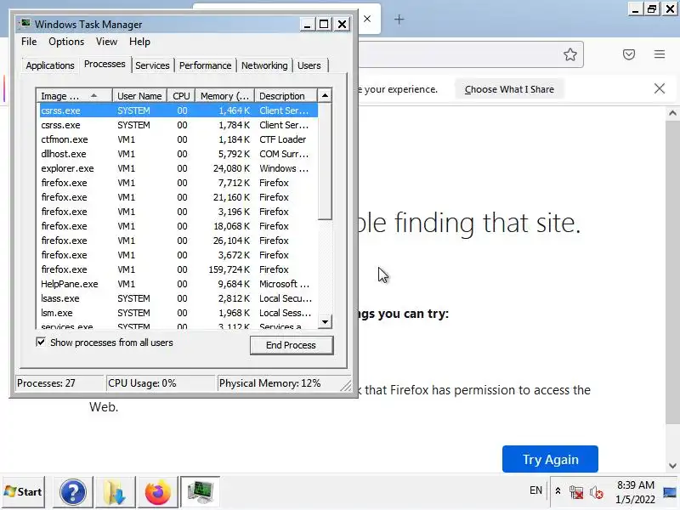Image resolution: width=680 pixels, height=510 pixels.
Task: Sort by CPU column header
Action: (181, 95)
